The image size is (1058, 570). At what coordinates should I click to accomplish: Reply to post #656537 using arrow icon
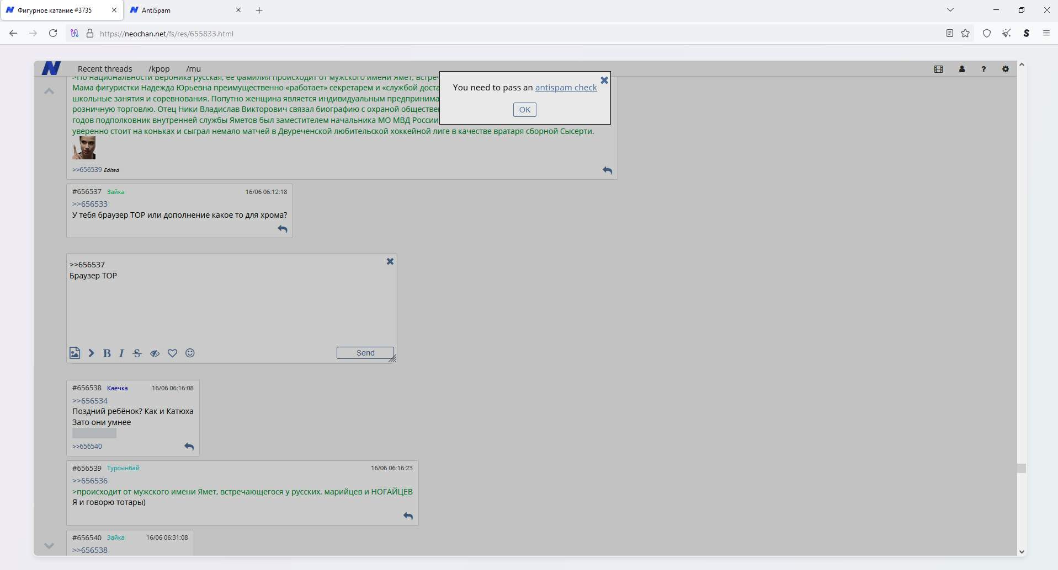click(283, 229)
